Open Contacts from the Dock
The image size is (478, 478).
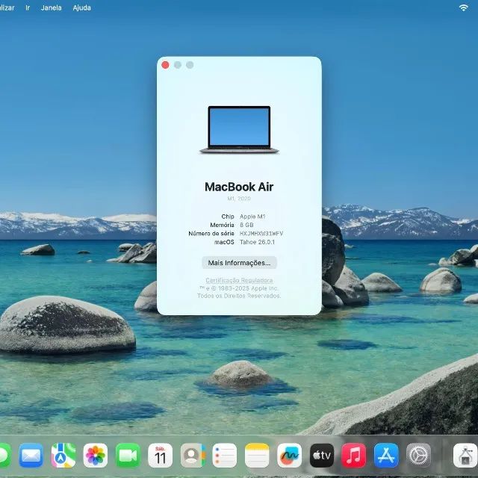193,456
